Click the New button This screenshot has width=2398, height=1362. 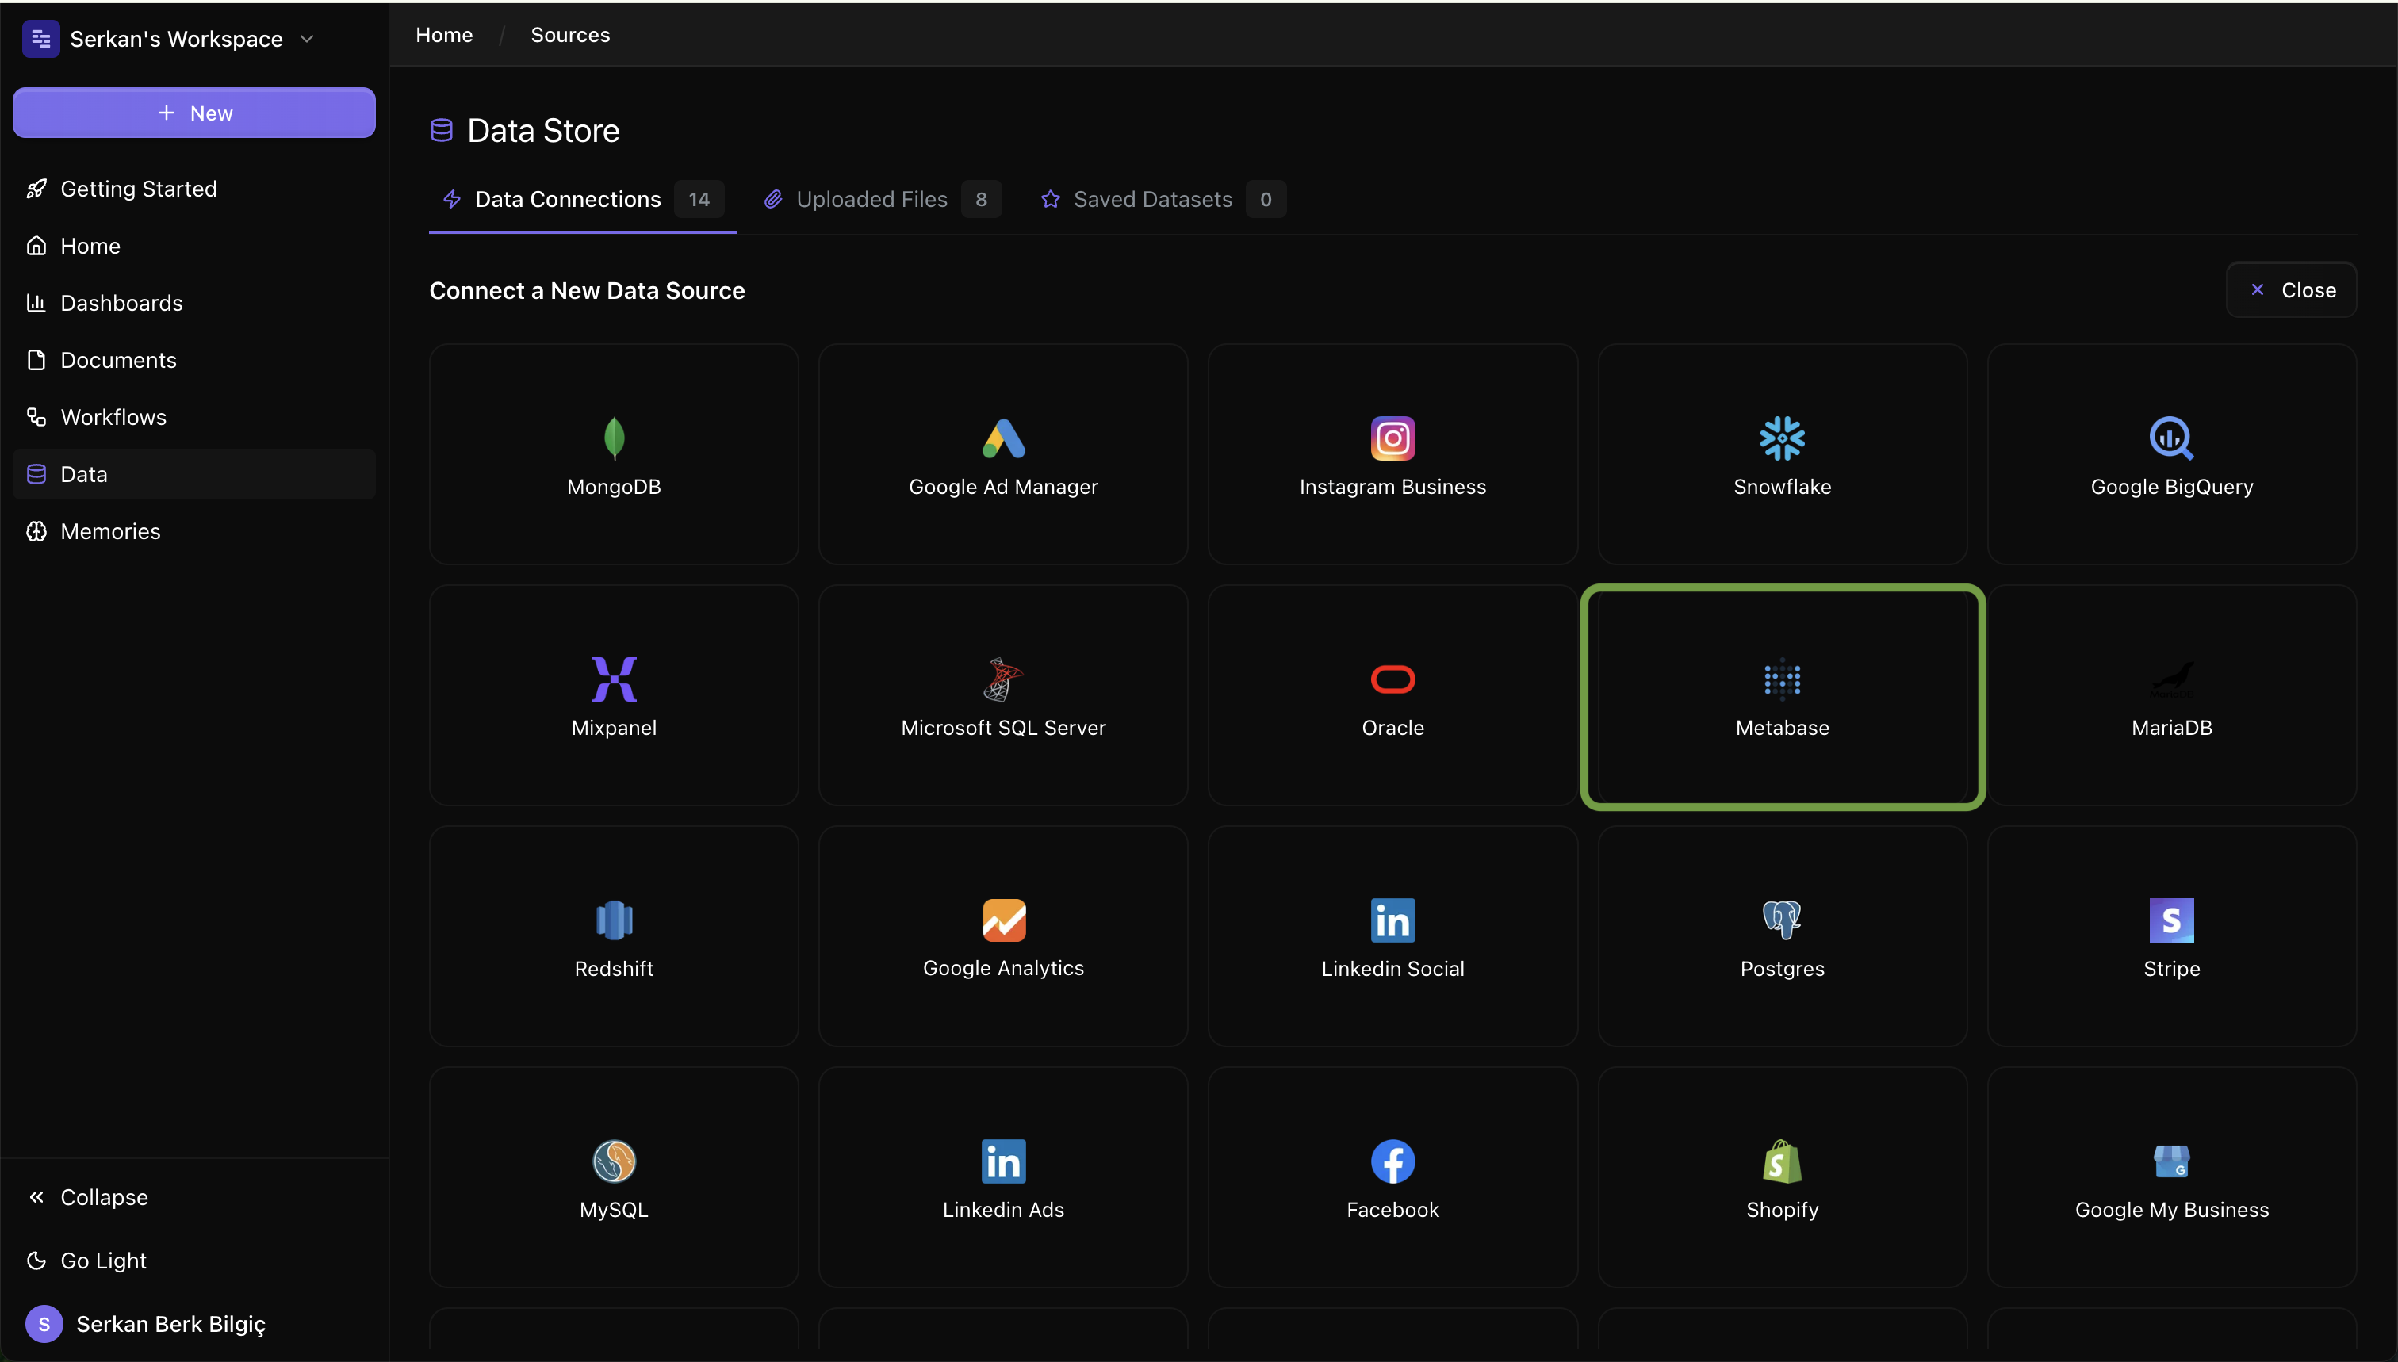(193, 113)
